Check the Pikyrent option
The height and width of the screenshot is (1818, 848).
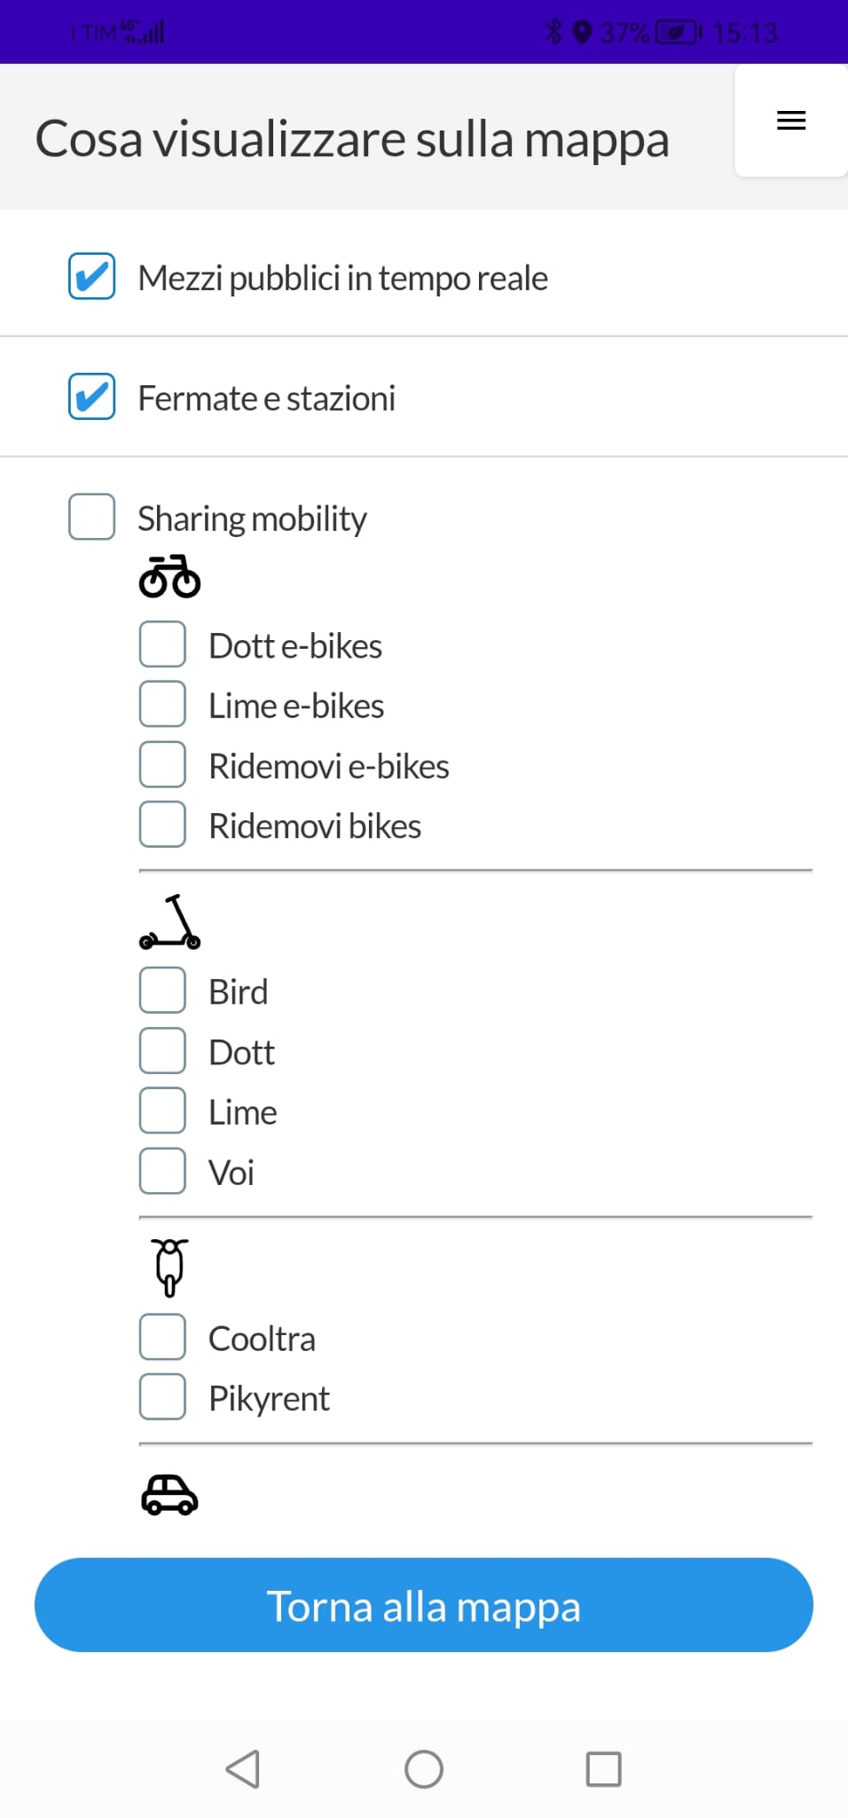pos(162,1397)
